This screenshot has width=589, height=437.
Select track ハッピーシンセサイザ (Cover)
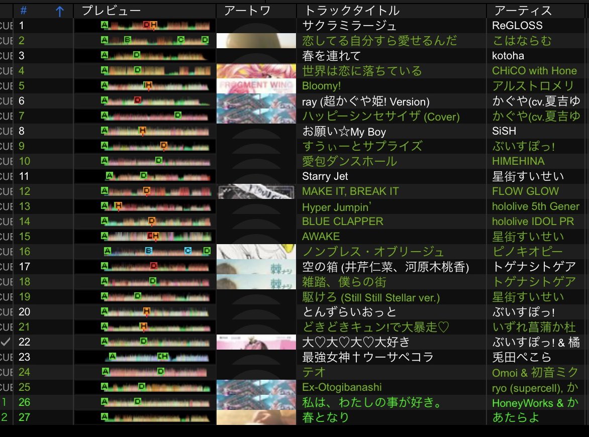pos(381,116)
